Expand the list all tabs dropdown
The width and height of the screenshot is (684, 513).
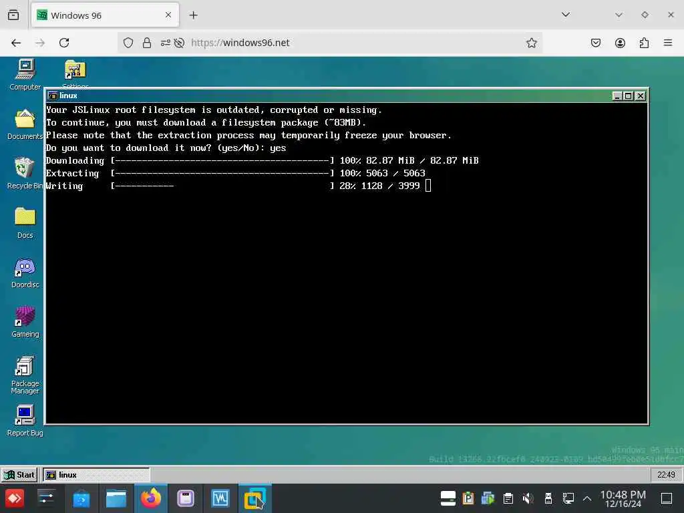566,15
